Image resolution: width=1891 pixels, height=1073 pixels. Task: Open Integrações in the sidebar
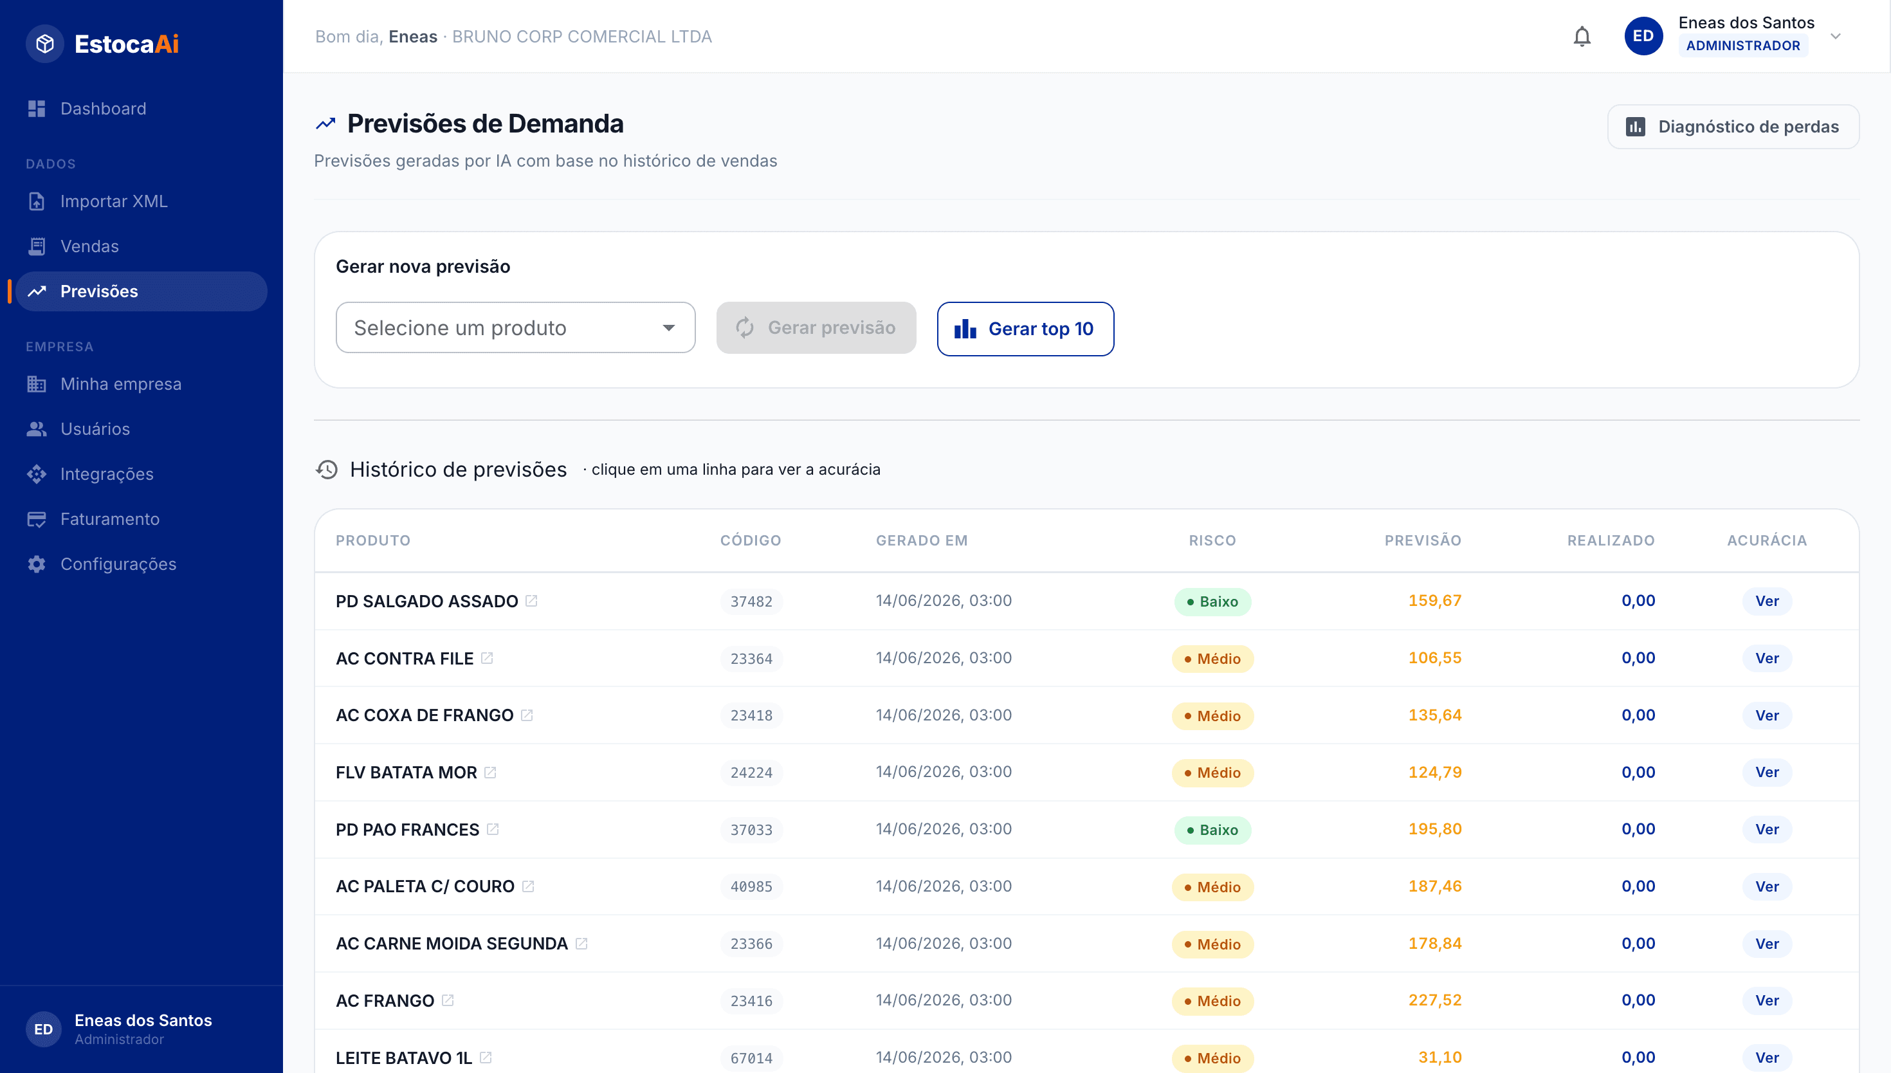[x=142, y=474]
